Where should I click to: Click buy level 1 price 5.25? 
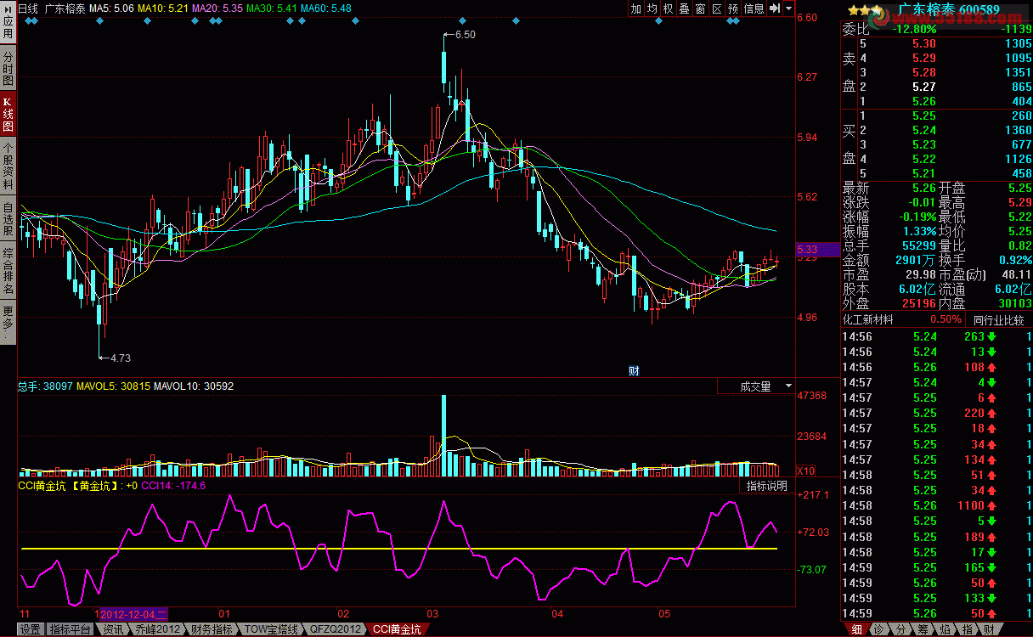pyautogui.click(x=923, y=116)
